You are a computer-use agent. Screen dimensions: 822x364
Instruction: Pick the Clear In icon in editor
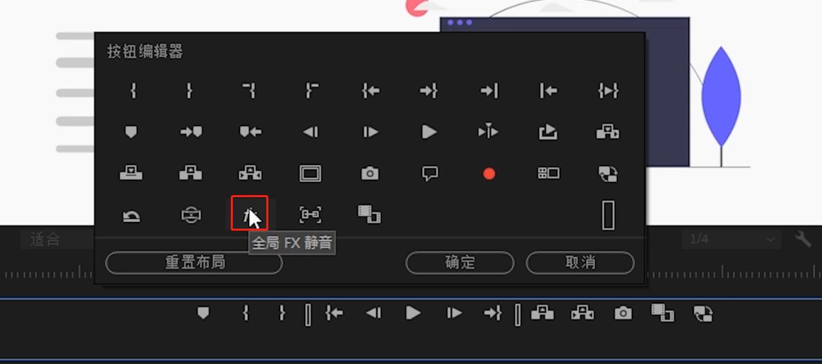(x=249, y=91)
